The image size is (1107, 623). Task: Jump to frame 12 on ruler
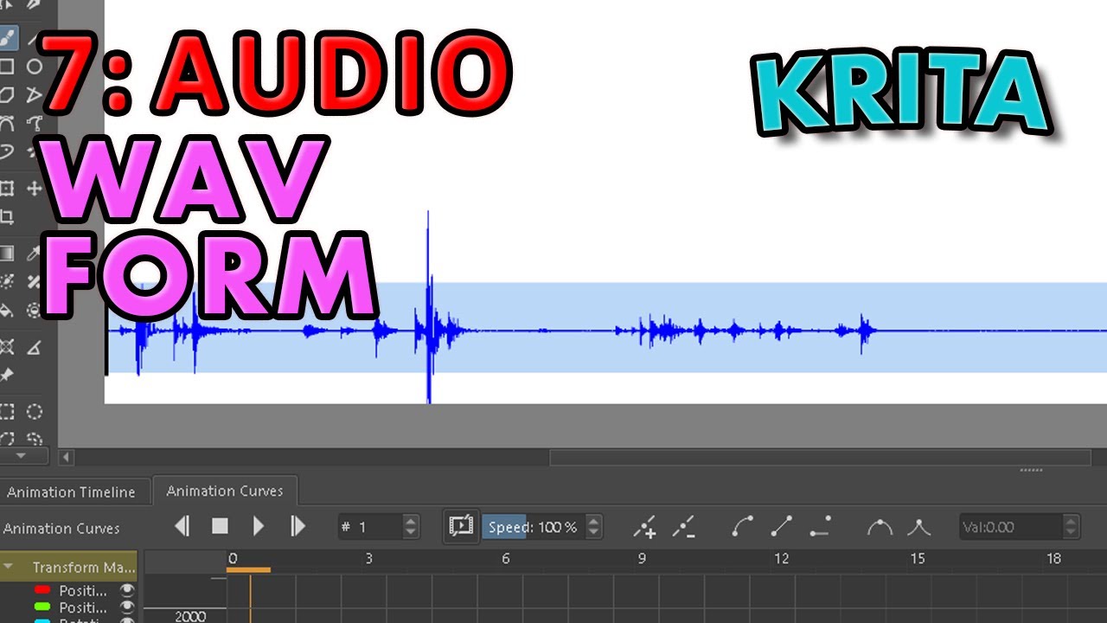781,558
